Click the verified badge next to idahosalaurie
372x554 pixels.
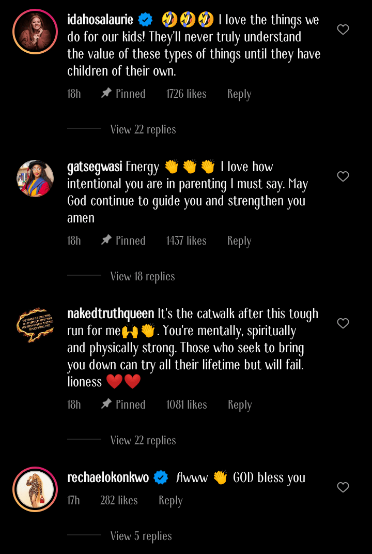[x=145, y=20]
